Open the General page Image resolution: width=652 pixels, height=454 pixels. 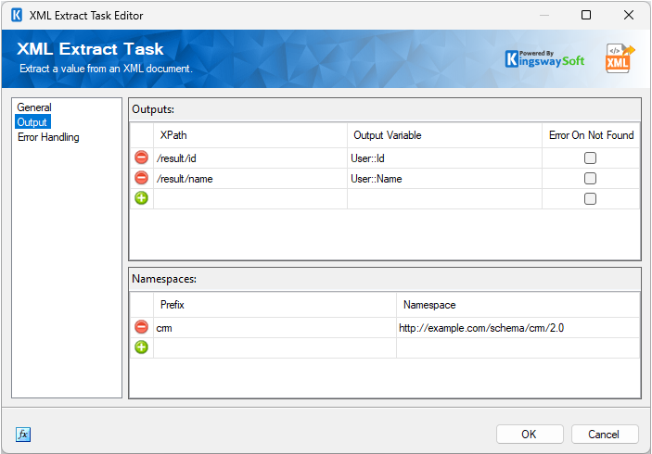coord(34,107)
